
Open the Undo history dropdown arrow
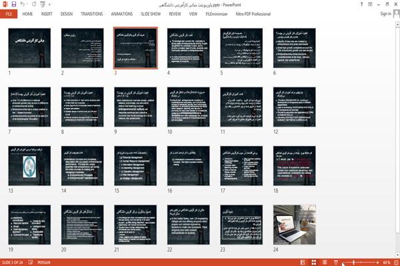(27, 5)
